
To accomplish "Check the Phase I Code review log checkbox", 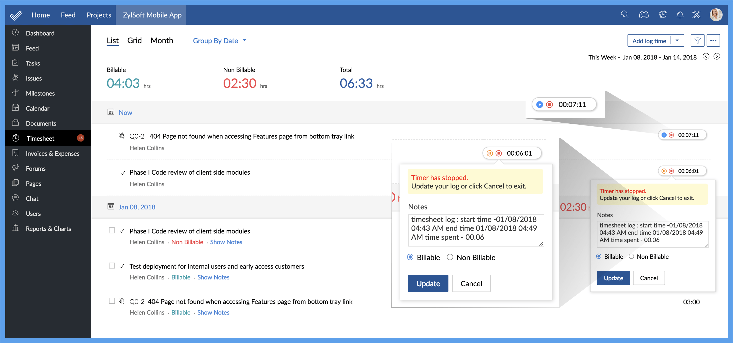I will tap(112, 231).
